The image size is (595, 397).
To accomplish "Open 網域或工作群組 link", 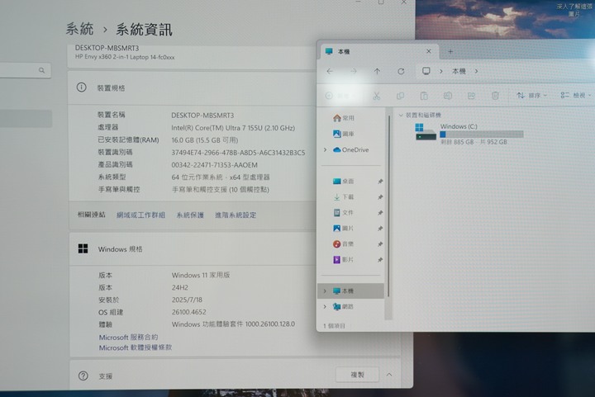I will [140, 215].
